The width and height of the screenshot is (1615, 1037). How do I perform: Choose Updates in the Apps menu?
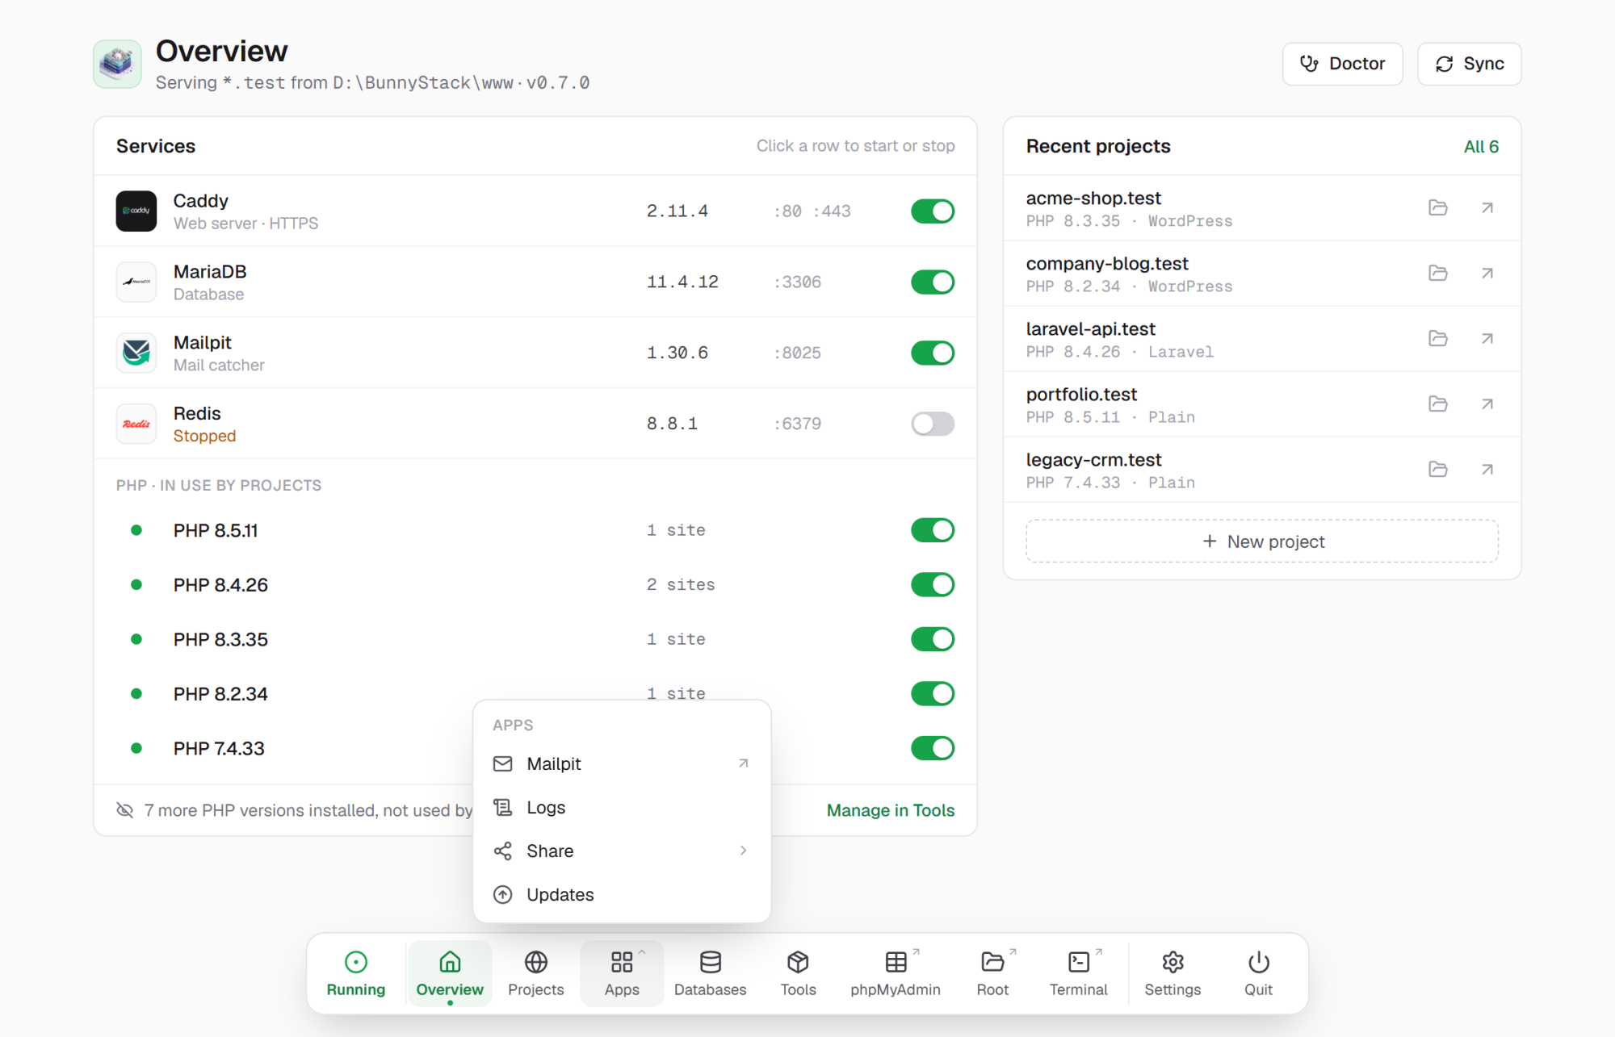point(622,894)
